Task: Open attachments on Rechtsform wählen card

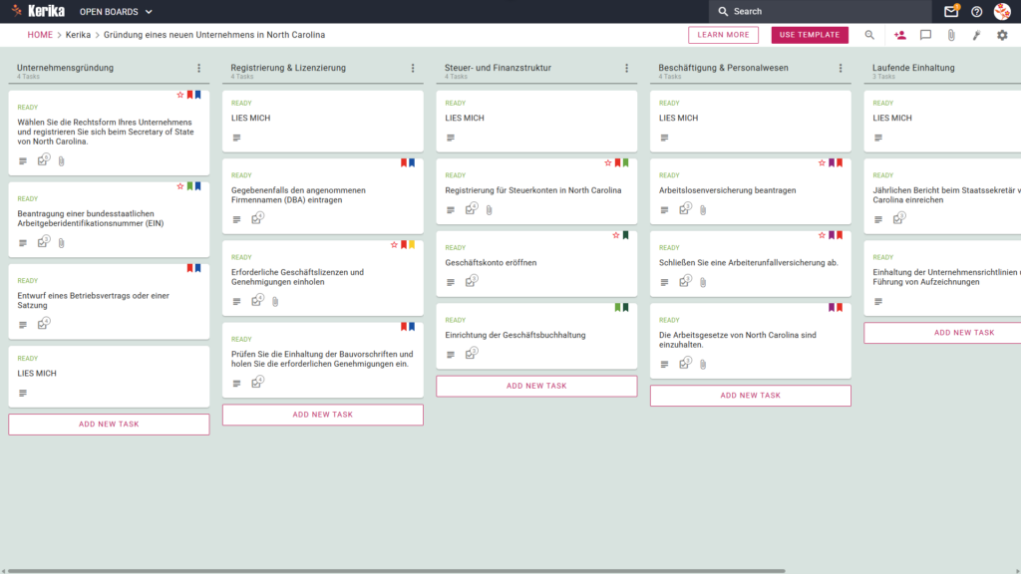Action: pos(61,160)
